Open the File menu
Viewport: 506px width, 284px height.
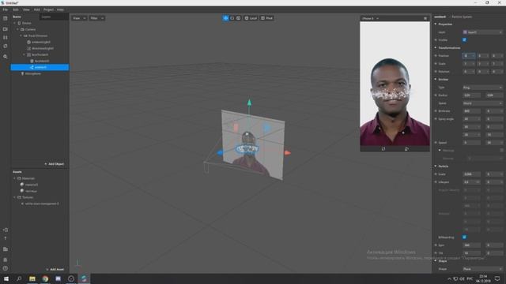coord(6,9)
